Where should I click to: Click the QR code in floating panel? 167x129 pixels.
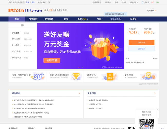coord(146,124)
